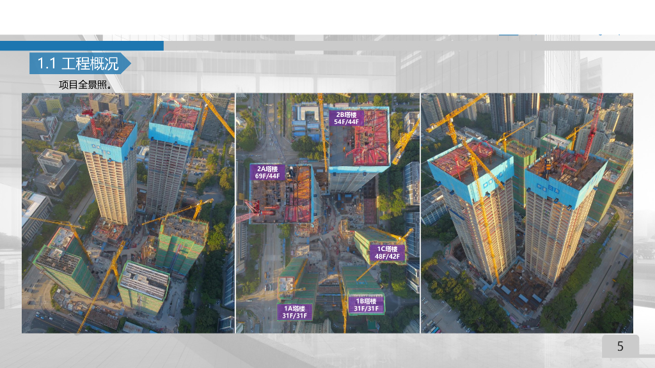The height and width of the screenshot is (368, 655).
Task: Click the page number 5 box
Action: [x=620, y=346]
